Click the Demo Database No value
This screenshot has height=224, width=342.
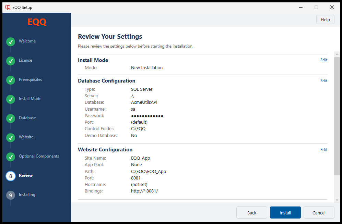[134, 135]
